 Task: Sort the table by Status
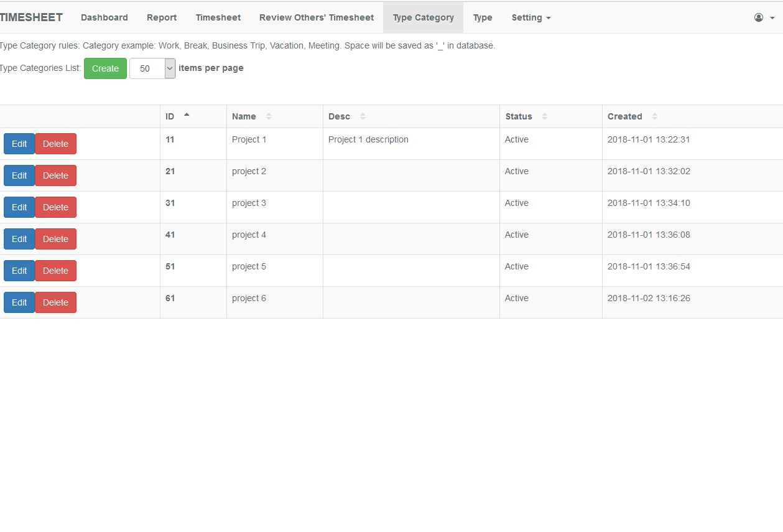tap(545, 116)
